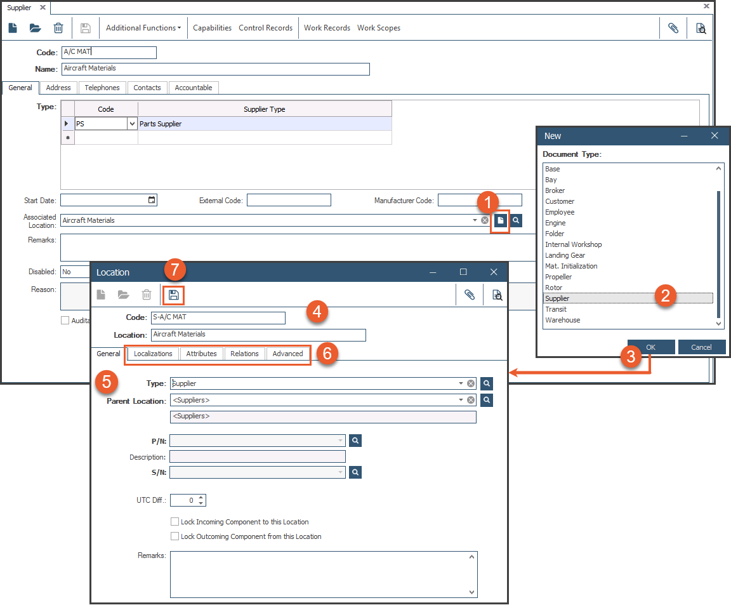Search location Type with magnifier button
Image resolution: width=731 pixels, height=605 pixels.
tap(487, 383)
